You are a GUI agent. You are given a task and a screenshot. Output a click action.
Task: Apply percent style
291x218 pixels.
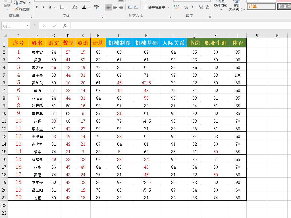pos(186,7)
